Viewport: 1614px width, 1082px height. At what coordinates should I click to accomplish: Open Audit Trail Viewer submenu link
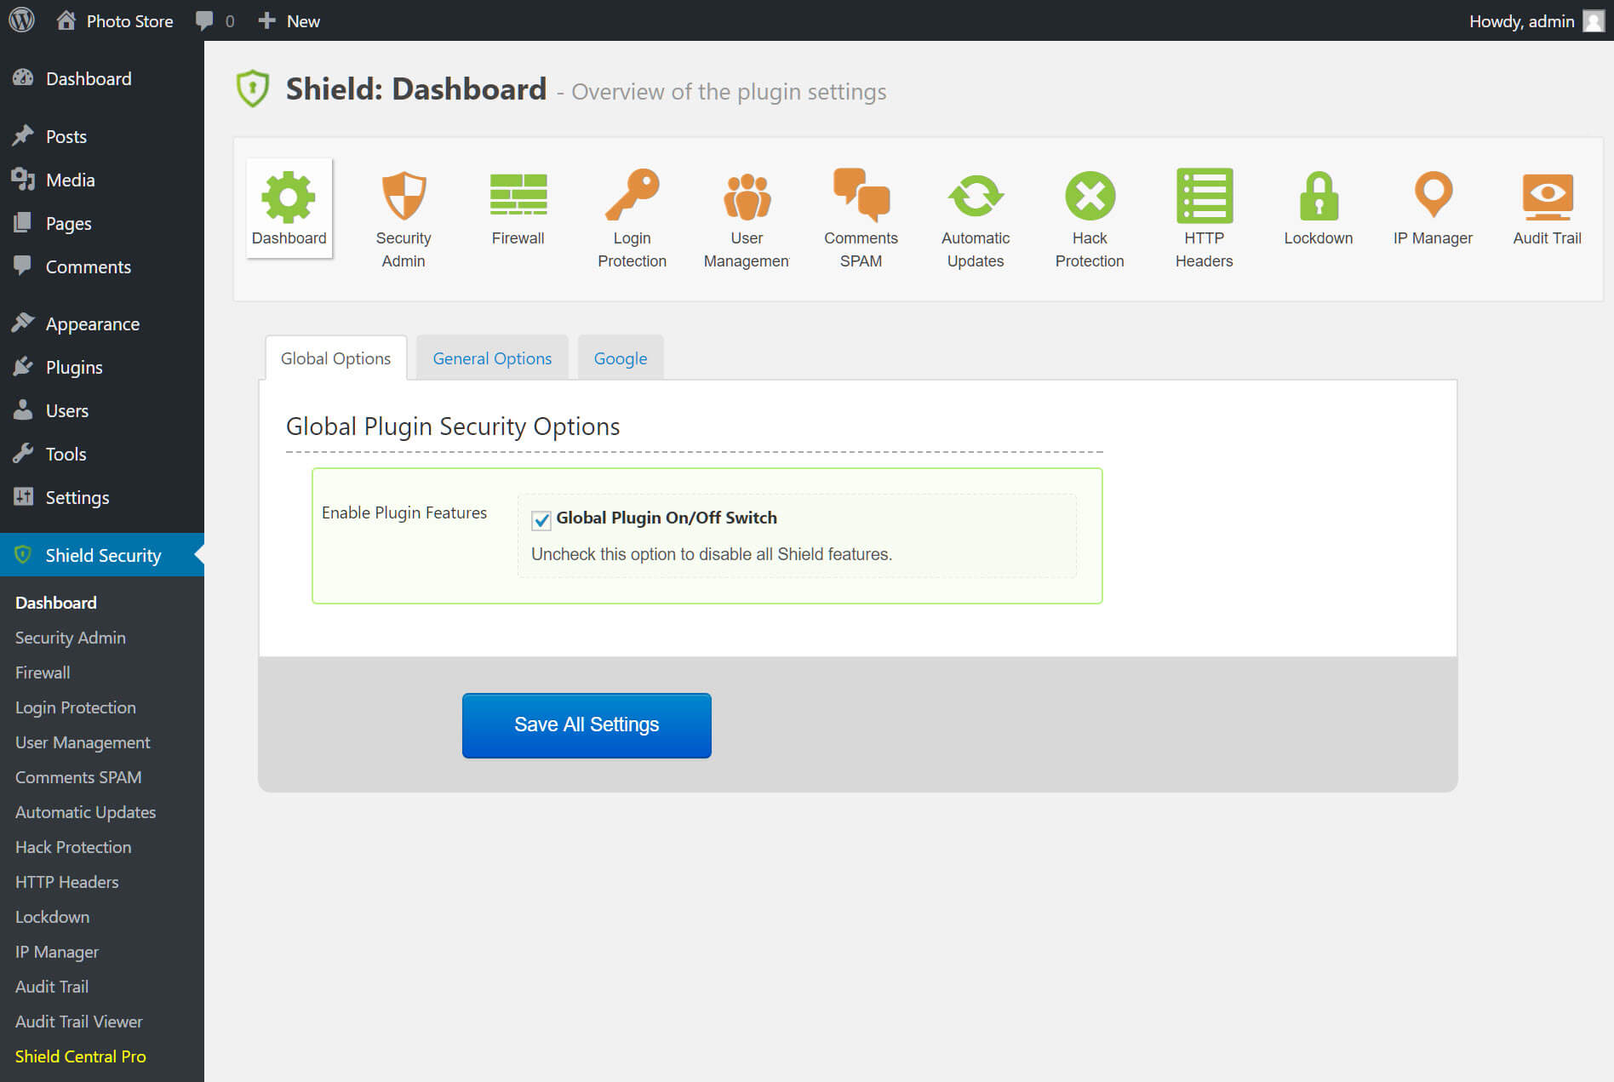(79, 1022)
